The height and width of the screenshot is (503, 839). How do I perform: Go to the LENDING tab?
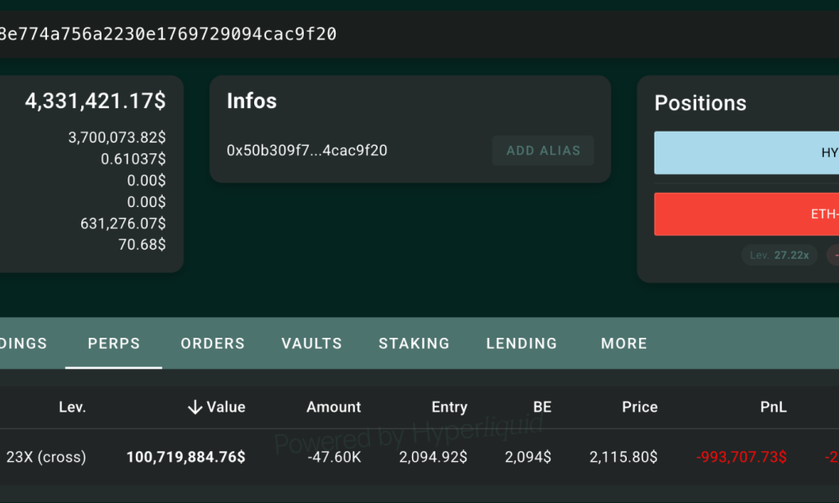pyautogui.click(x=521, y=343)
